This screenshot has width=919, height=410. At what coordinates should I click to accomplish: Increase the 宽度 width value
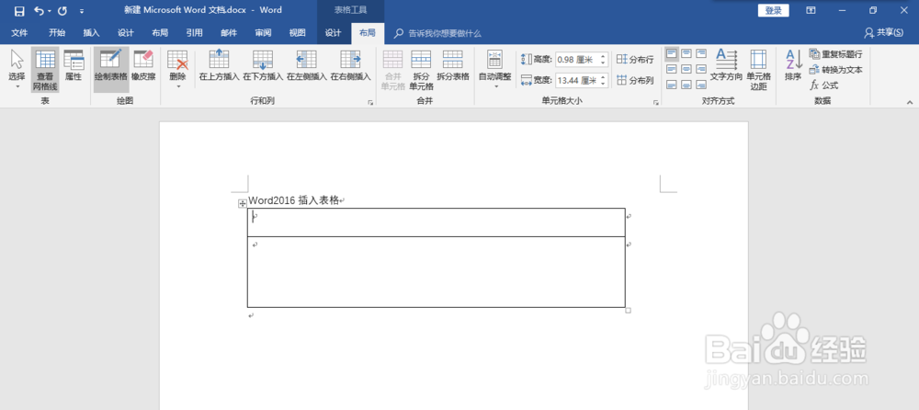tap(603, 77)
